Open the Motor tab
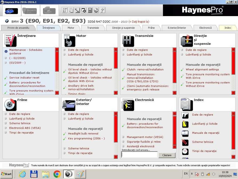This screenshot has width=238, height=179. click(x=71, y=28)
